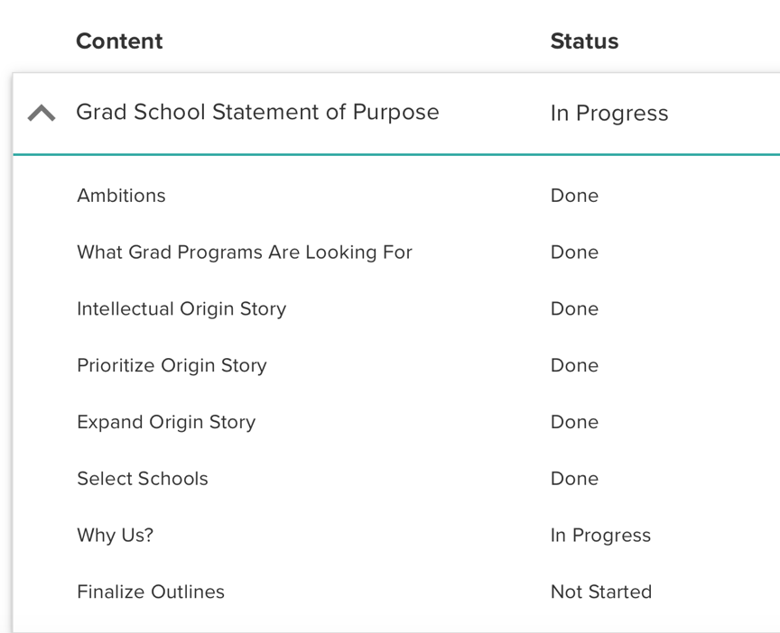Click the In Progress status for Why Us?

tap(600, 535)
